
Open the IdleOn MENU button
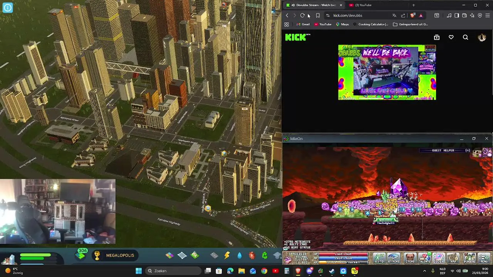484,258
